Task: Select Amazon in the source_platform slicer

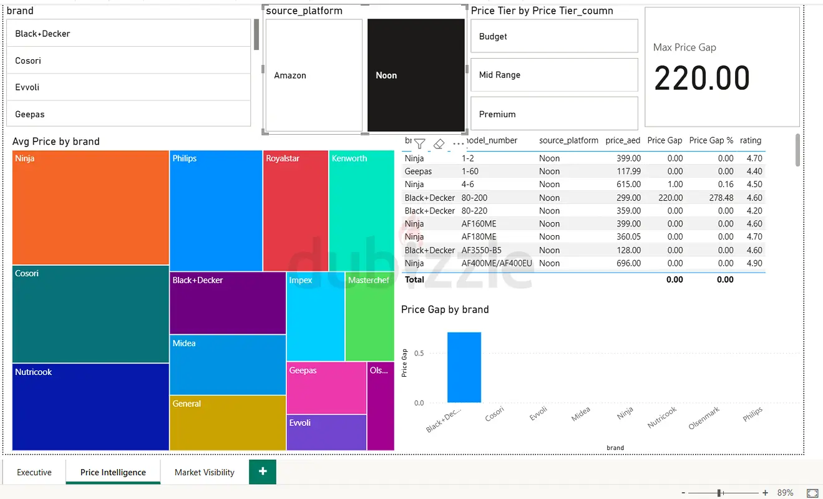Action: pos(314,75)
